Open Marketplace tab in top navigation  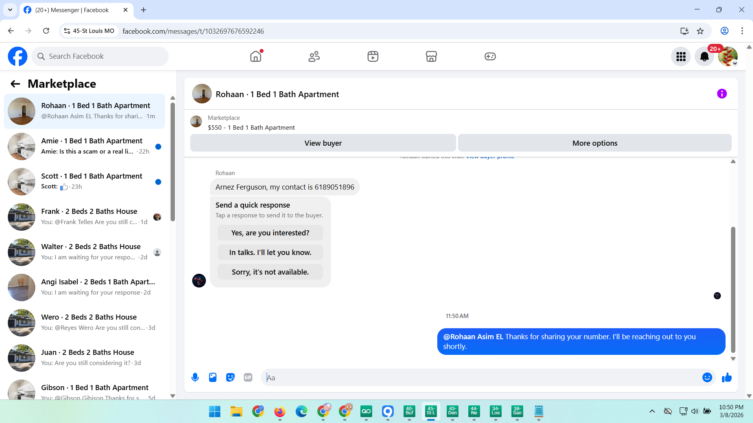[431, 57]
